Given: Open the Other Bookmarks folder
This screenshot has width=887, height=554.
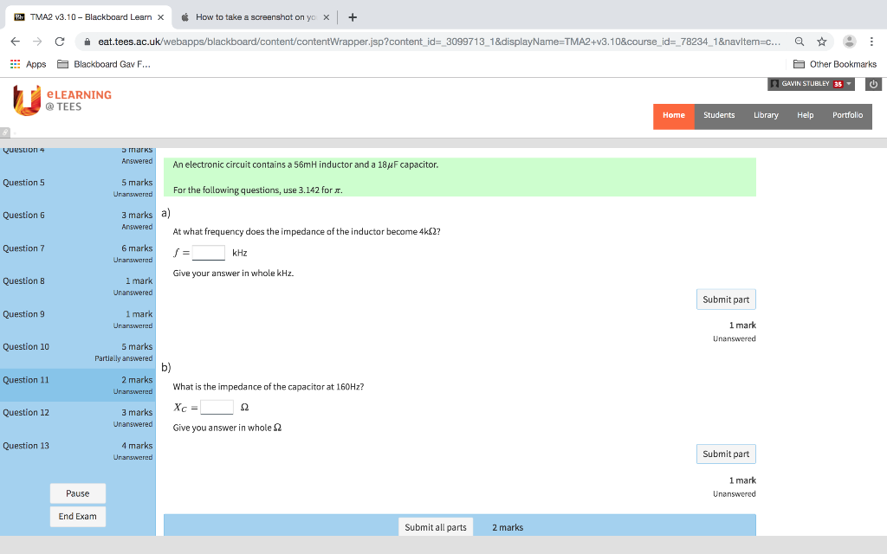Looking at the screenshot, I should coord(835,64).
